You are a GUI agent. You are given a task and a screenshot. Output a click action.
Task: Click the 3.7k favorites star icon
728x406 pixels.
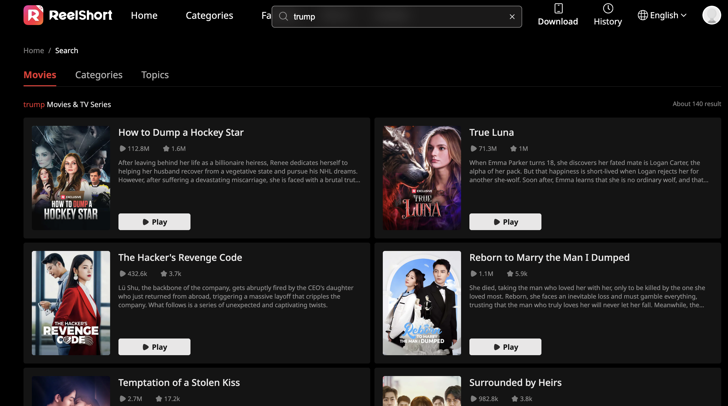(x=164, y=274)
